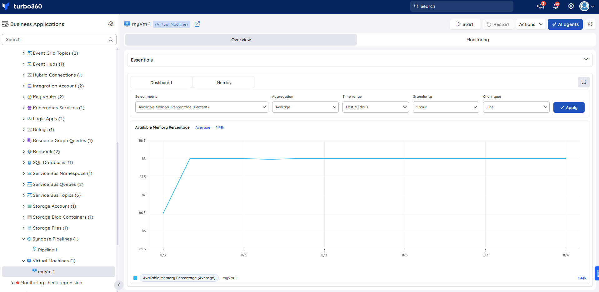Open the Select metric dropdown

[202, 107]
